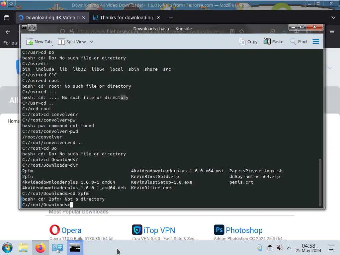
Task: Click Konsole vertical scrollbar
Action: pos(320,182)
